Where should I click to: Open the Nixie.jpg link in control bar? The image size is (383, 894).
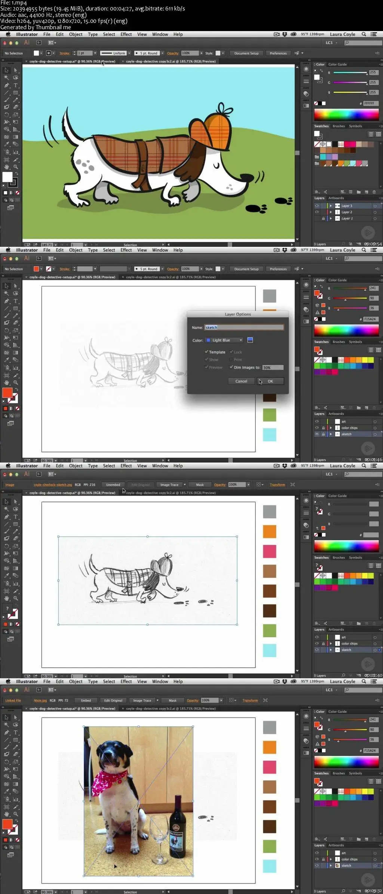click(40, 700)
